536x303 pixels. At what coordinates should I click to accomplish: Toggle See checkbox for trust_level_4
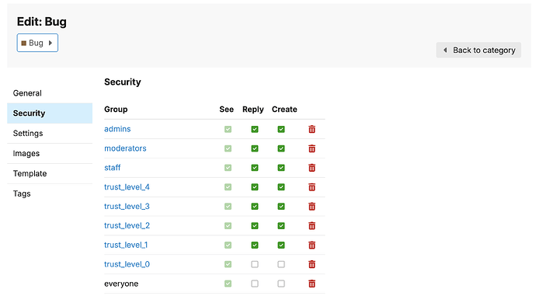pos(228,187)
